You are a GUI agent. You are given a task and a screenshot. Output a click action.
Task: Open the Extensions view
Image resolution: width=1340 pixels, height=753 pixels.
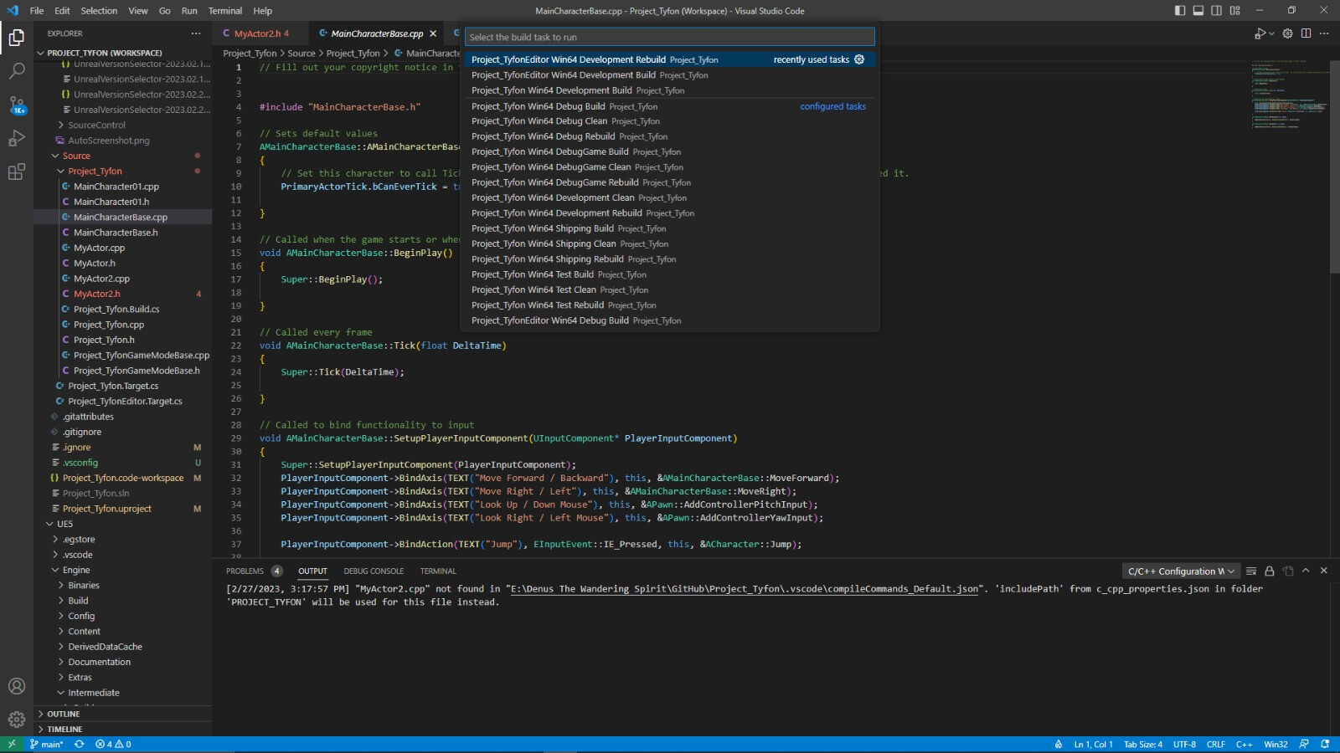[x=17, y=172]
